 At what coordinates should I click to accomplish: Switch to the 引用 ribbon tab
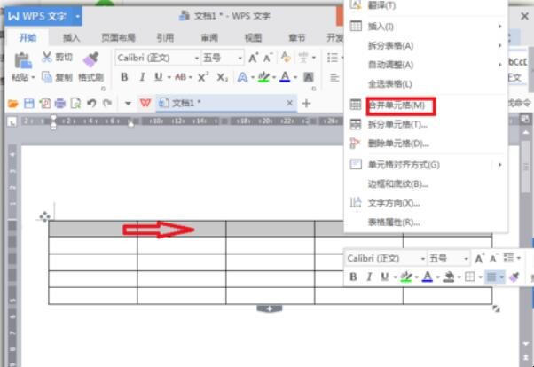165,38
